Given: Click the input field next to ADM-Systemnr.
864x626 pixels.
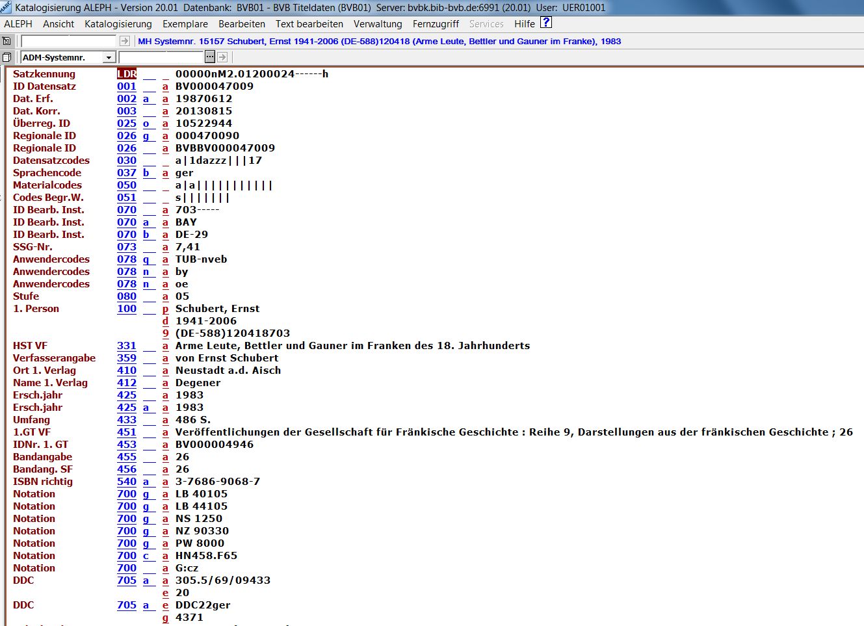Looking at the screenshot, I should 161,57.
